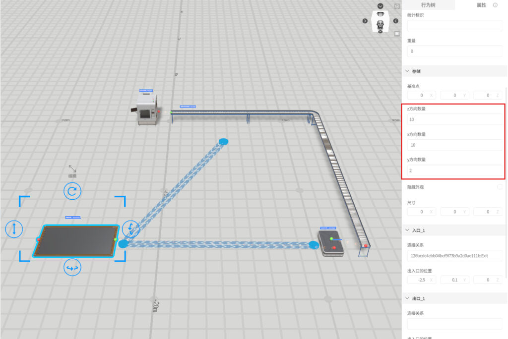This screenshot has height=339, width=508.
Task: Click the view cube's top down-chevron arrow
Action: click(x=381, y=6)
